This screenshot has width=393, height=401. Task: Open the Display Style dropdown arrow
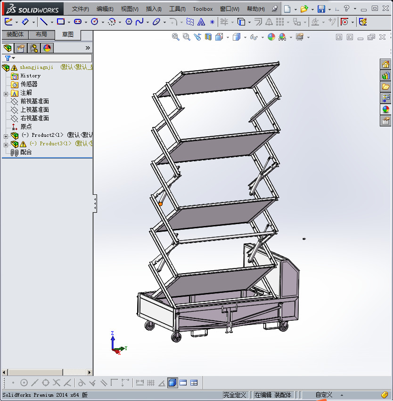click(245, 37)
